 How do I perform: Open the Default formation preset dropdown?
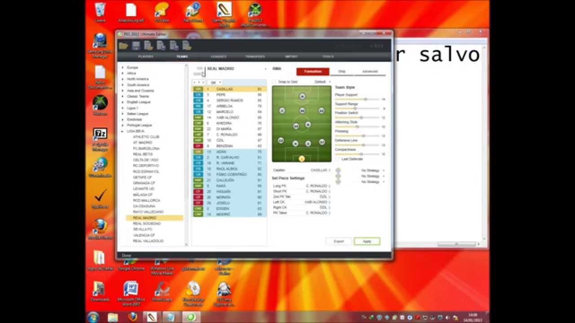(x=323, y=82)
